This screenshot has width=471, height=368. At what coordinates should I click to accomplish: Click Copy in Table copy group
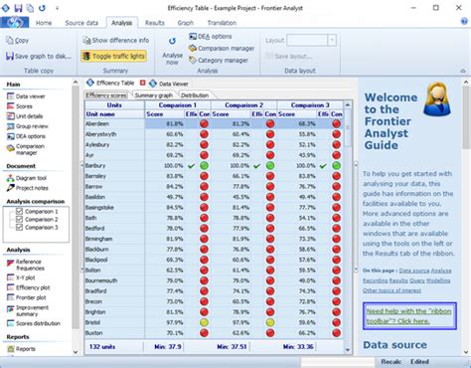tap(17, 41)
